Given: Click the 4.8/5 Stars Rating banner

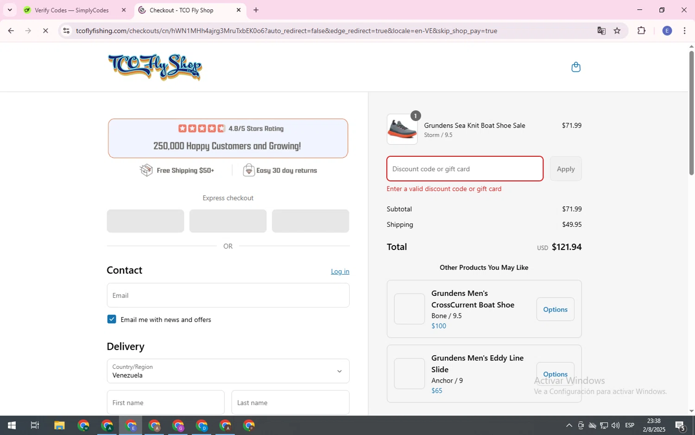Looking at the screenshot, I should [228, 138].
